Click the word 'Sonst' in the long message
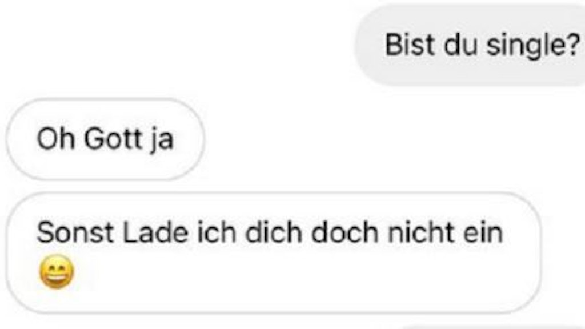The image size is (585, 329). [x=75, y=233]
